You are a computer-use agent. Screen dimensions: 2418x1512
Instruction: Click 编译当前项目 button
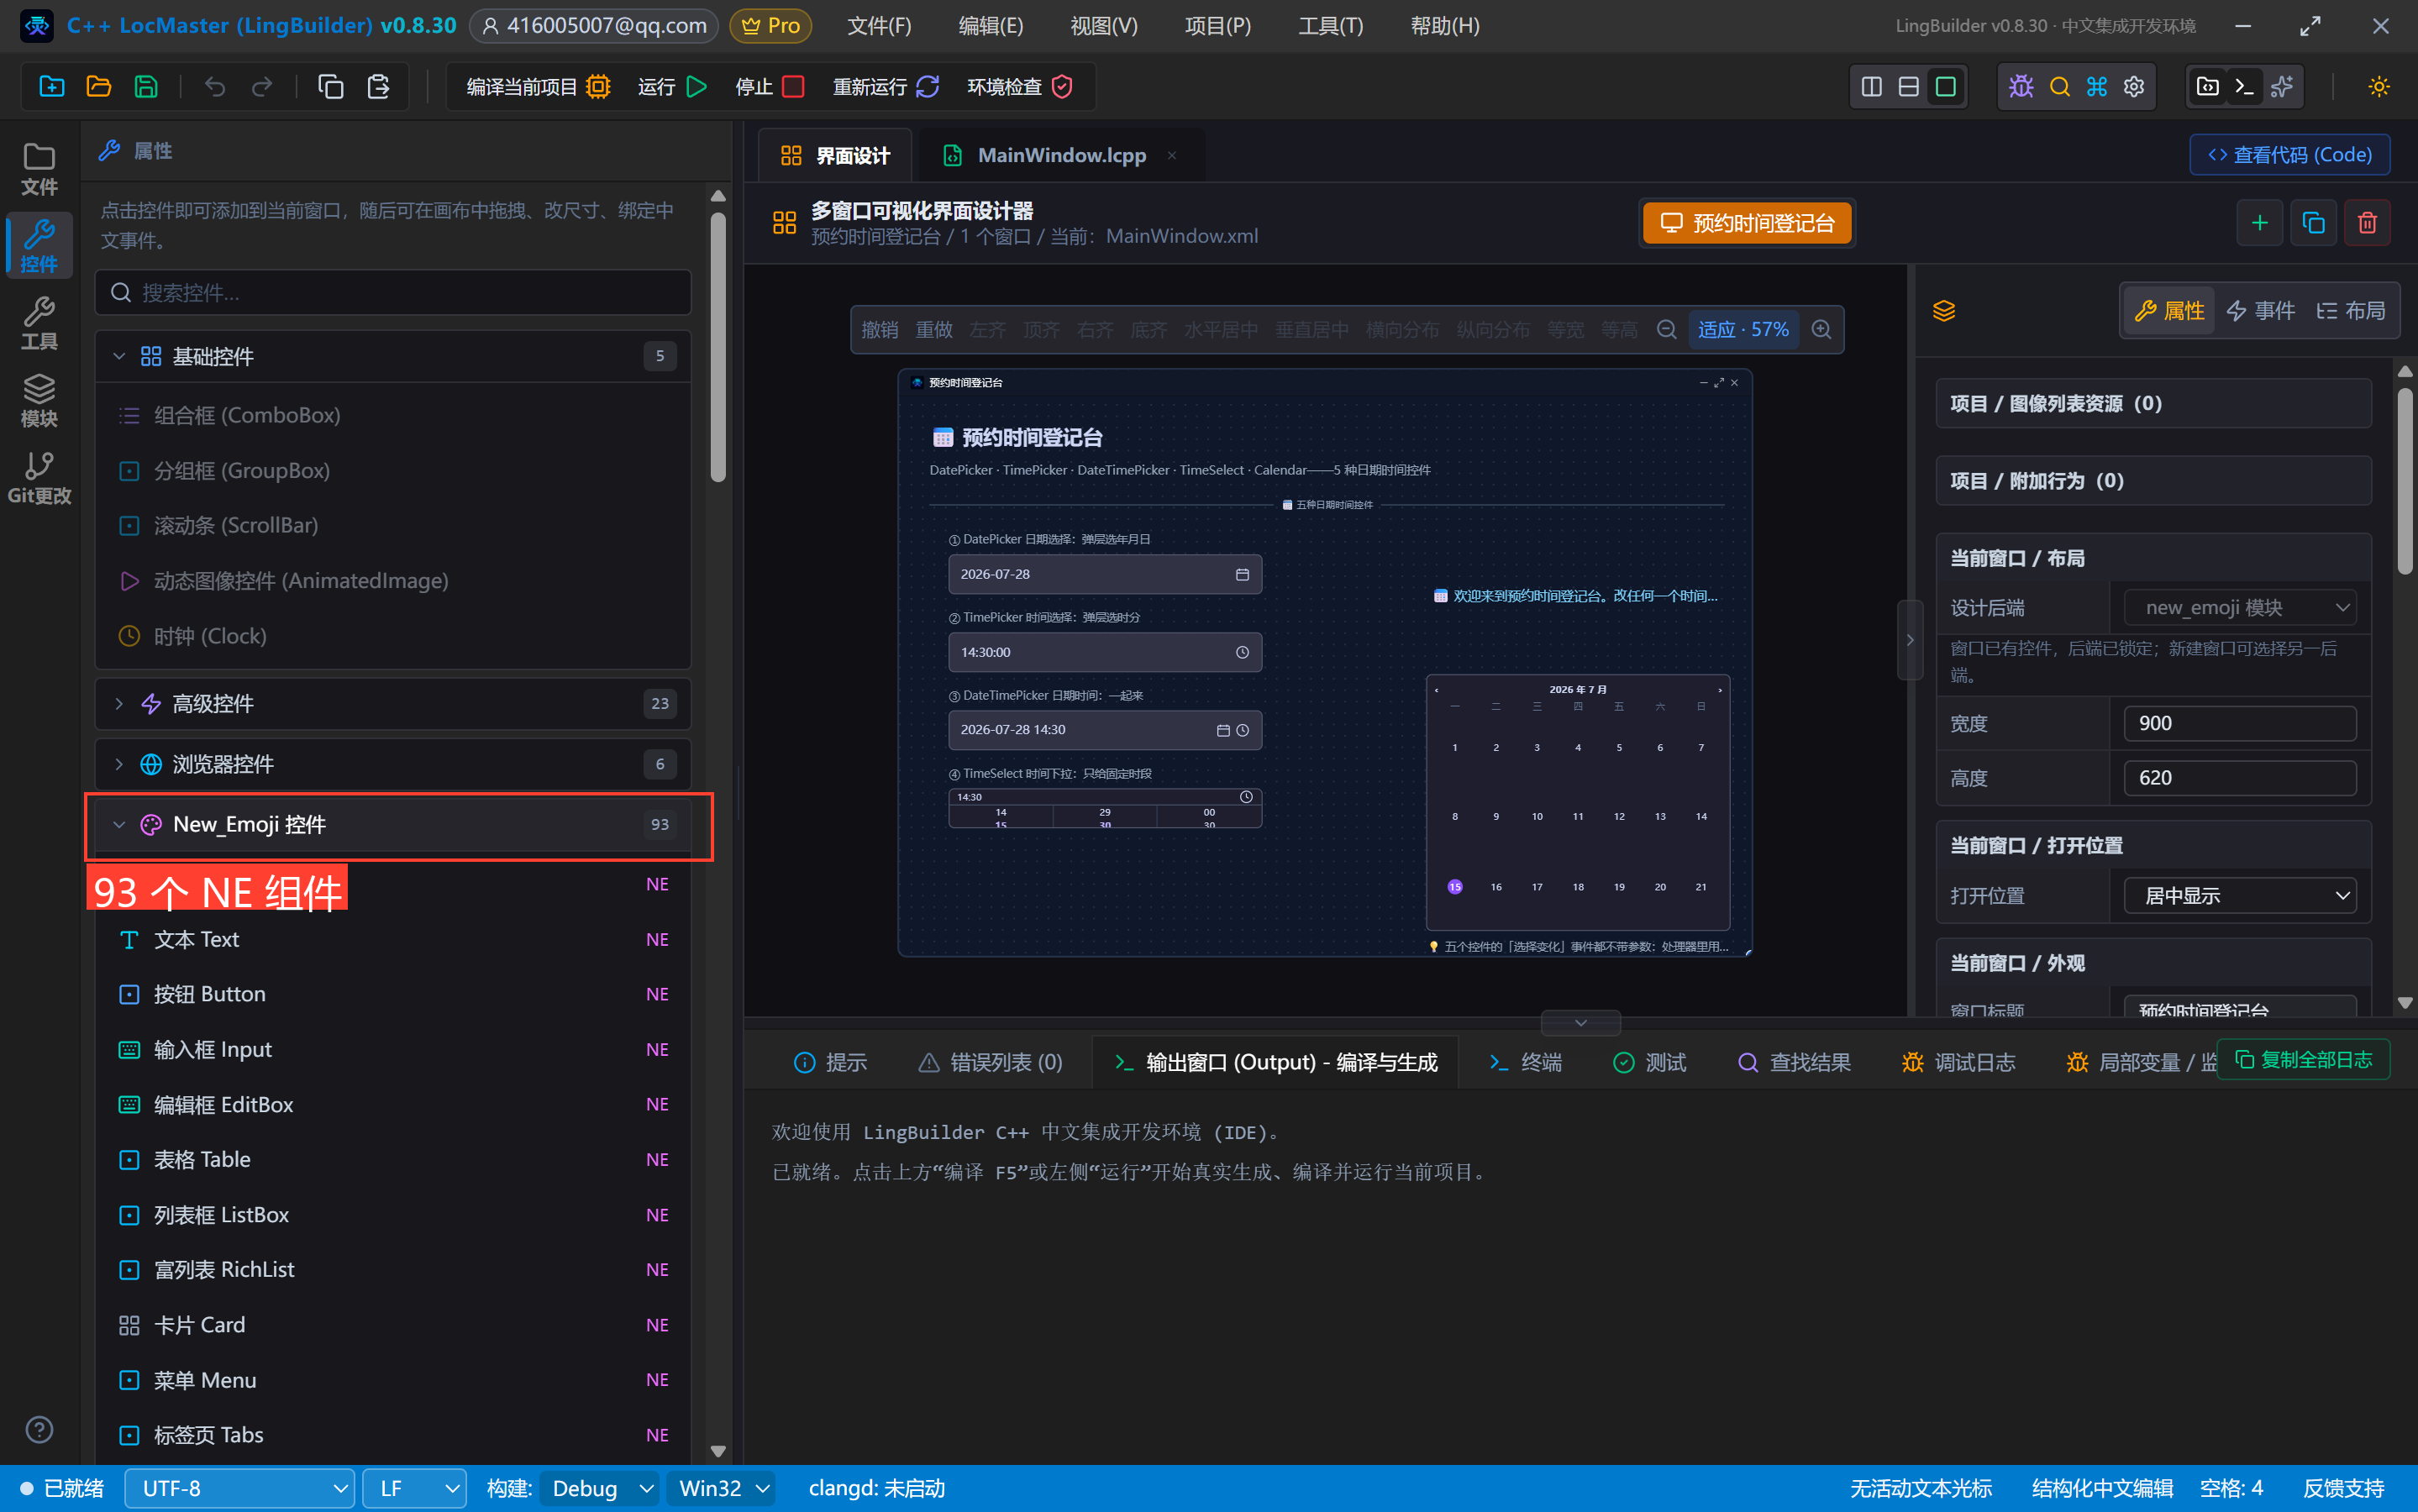(x=538, y=86)
